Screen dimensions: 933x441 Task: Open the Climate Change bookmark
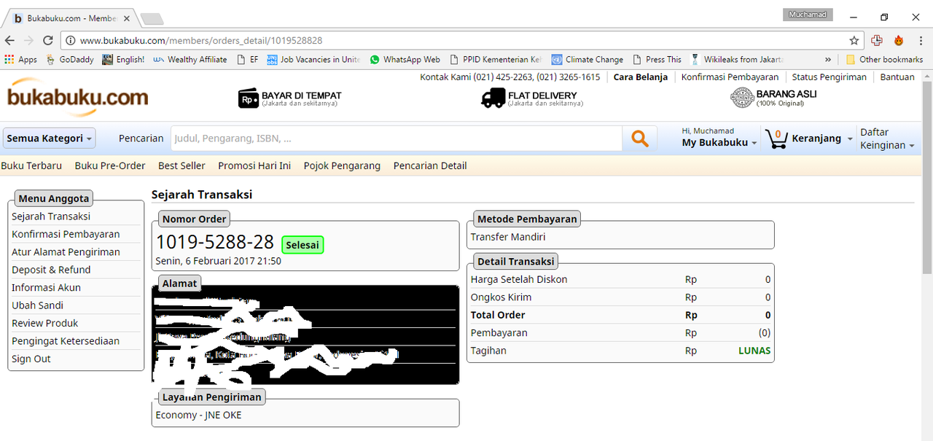pos(587,60)
